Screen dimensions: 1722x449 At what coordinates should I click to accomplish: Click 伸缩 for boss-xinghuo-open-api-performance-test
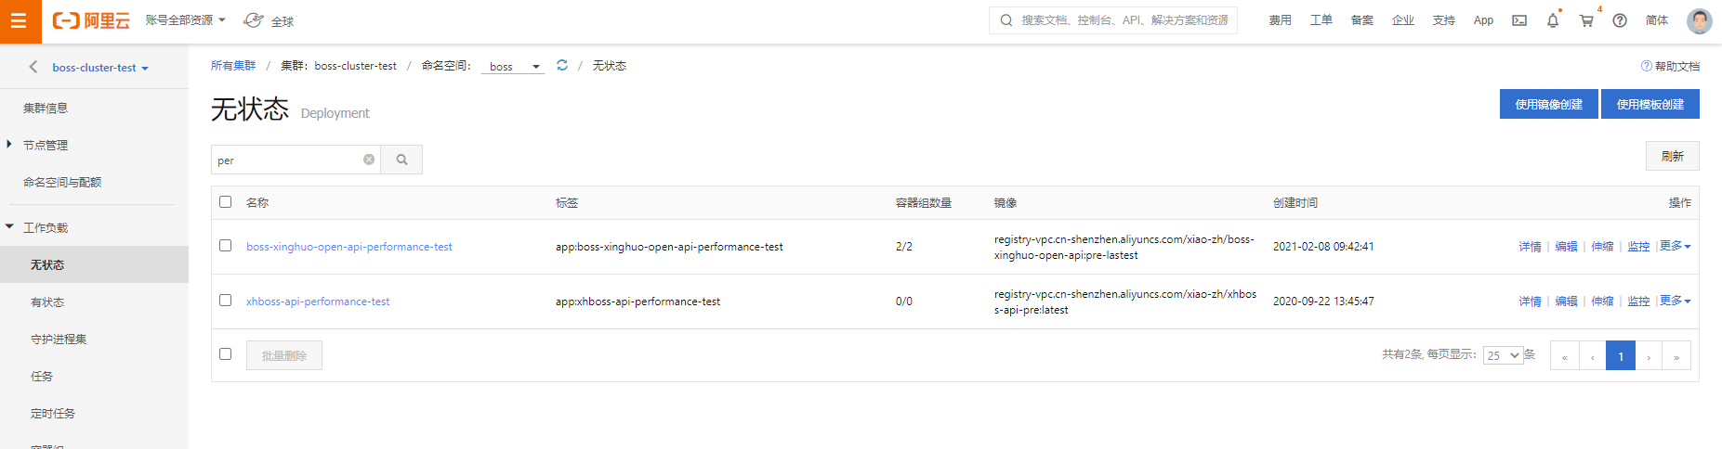click(1603, 247)
